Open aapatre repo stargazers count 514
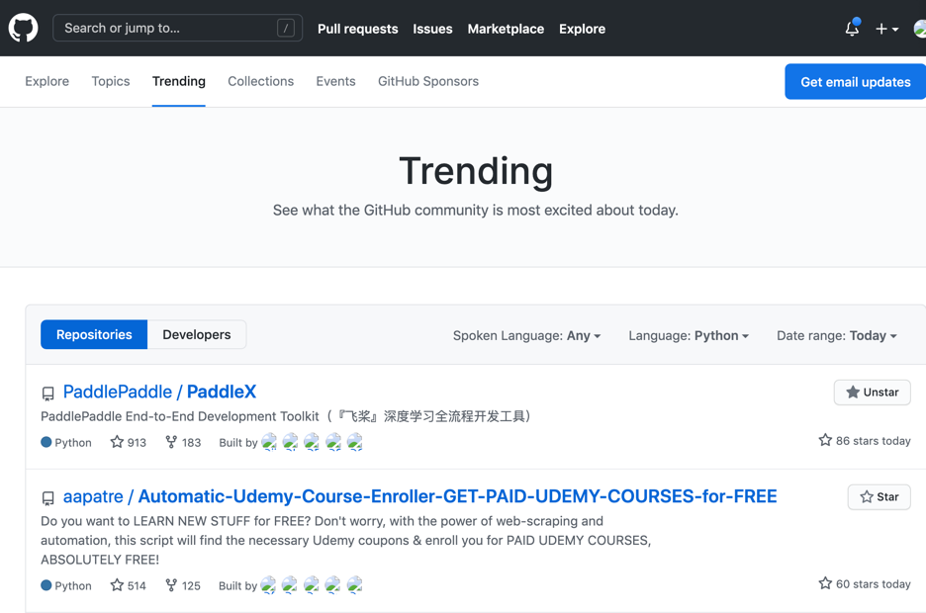 point(129,585)
